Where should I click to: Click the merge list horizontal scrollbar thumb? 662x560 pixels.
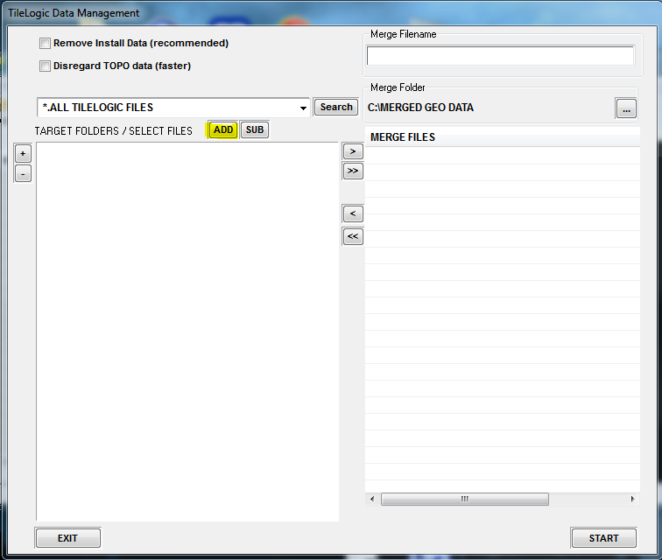(464, 499)
